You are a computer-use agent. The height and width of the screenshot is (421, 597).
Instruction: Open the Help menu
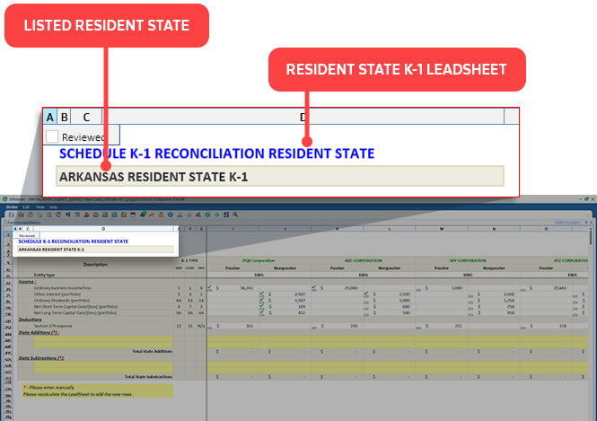point(53,207)
